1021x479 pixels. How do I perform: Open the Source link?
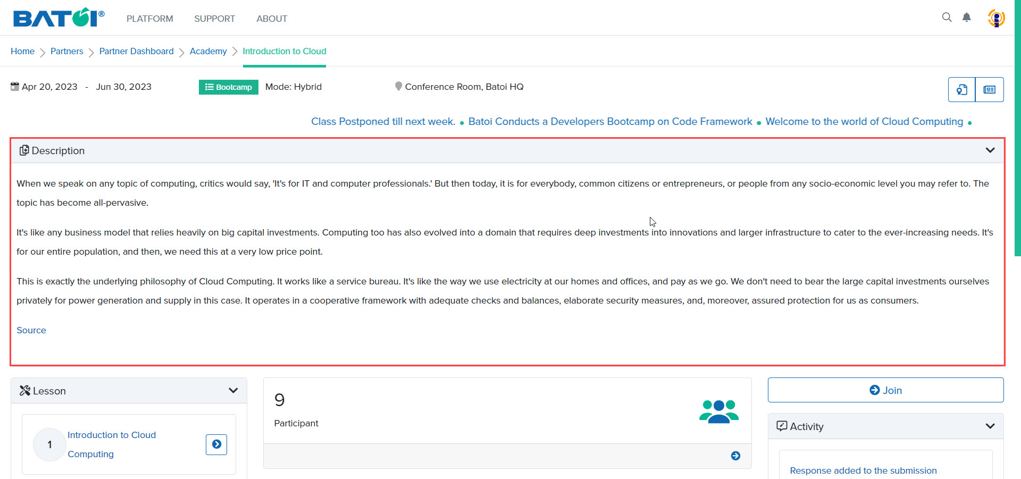point(31,330)
